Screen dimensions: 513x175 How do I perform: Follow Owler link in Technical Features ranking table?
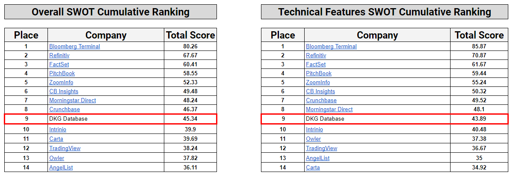click(313, 139)
